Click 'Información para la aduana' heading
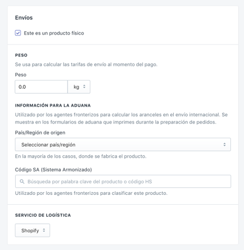Viewport: 244px width, 250px height. pyautogui.click(x=53, y=106)
